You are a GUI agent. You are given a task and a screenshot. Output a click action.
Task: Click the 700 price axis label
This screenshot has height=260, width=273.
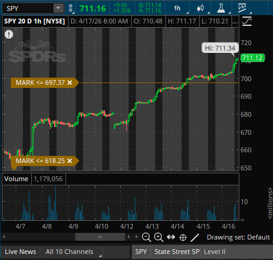point(246,79)
